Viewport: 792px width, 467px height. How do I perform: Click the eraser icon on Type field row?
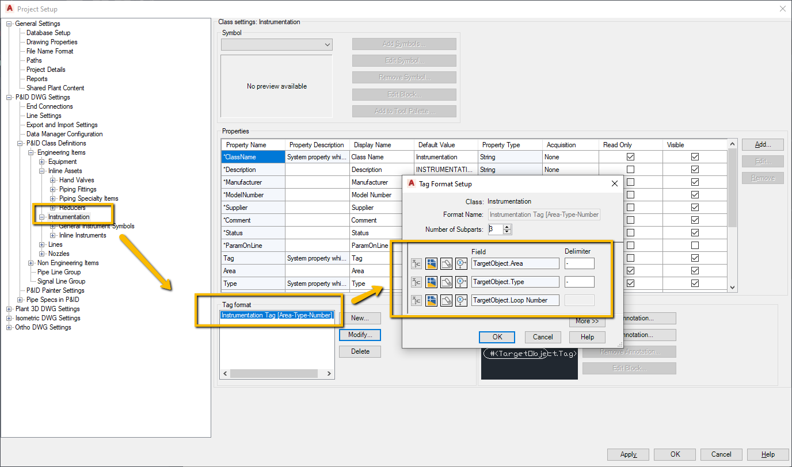pos(446,282)
